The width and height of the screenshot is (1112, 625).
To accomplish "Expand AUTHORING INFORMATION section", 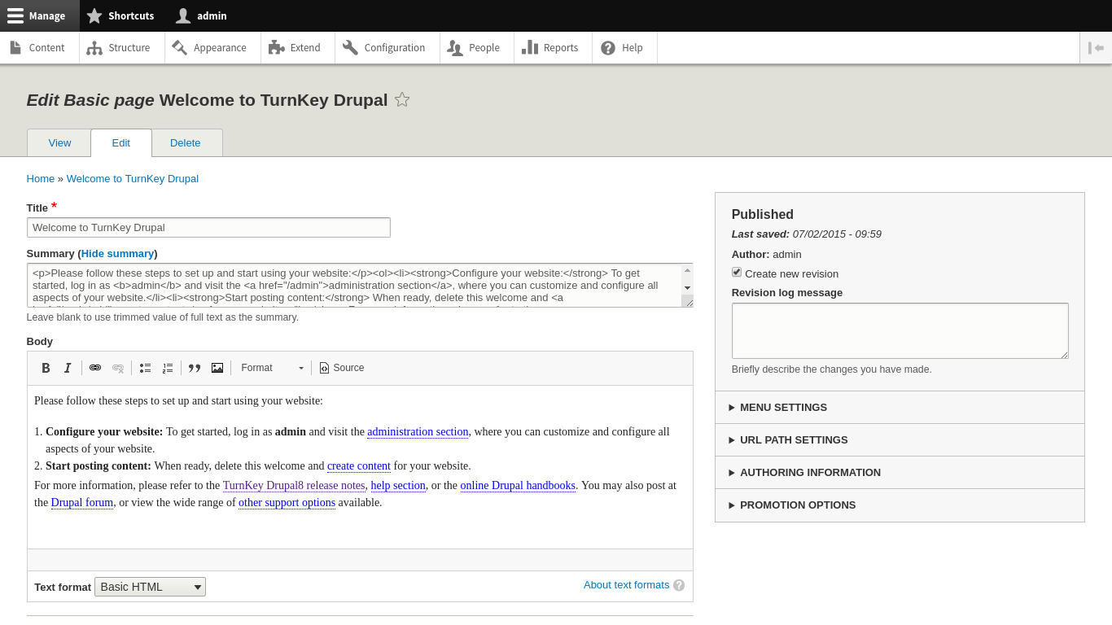I will (900, 472).
